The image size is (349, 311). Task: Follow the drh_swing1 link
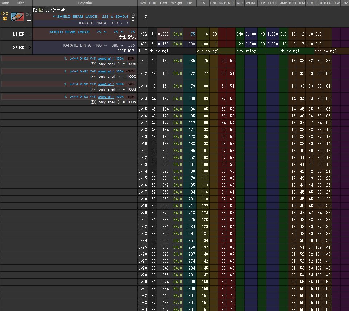(x=208, y=51)
